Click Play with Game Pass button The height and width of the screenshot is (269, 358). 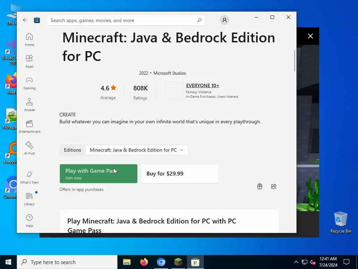99,174
